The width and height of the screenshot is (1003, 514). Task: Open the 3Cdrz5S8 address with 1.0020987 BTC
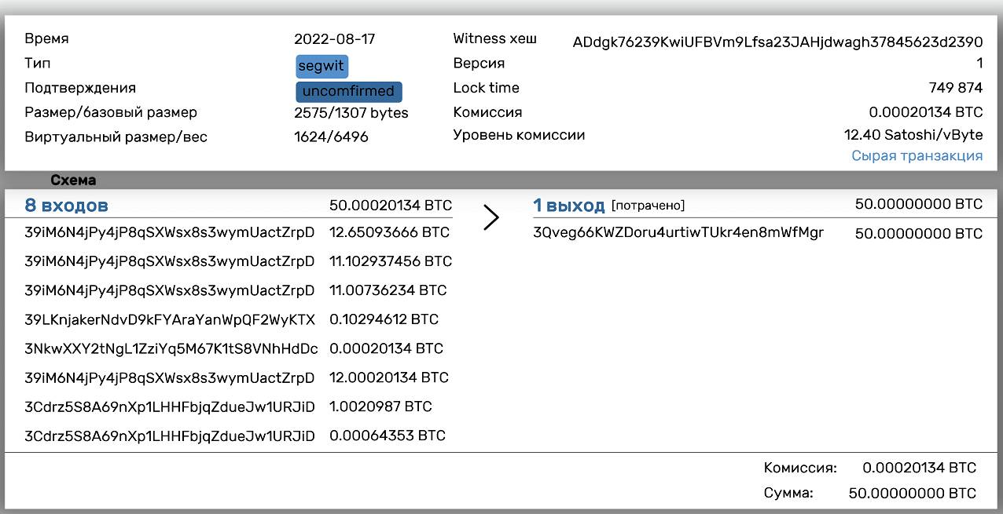click(170, 406)
